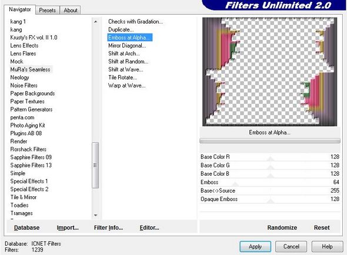Screen dimensions: 347x255
Task: Click the filter preview image
Action: [x=269, y=72]
